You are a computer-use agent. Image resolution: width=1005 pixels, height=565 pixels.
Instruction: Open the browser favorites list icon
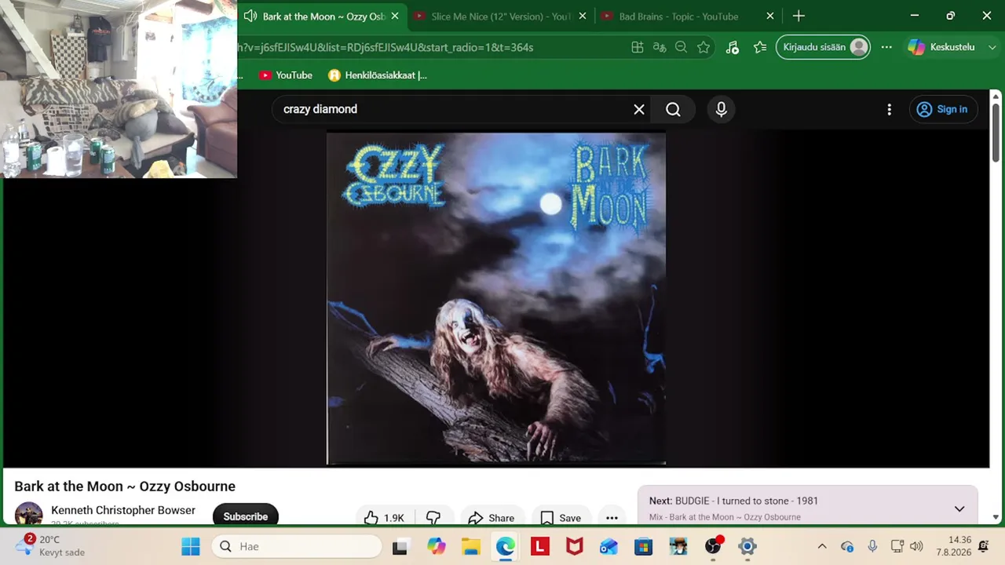click(x=759, y=47)
